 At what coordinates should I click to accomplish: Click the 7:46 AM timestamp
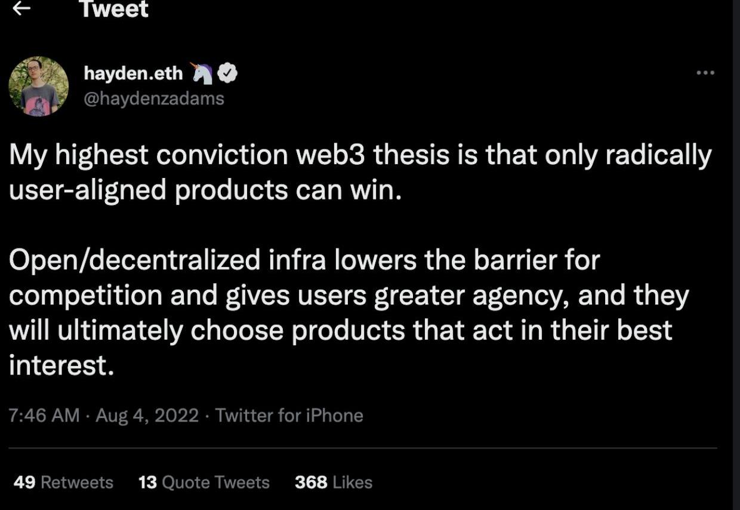click(x=44, y=415)
